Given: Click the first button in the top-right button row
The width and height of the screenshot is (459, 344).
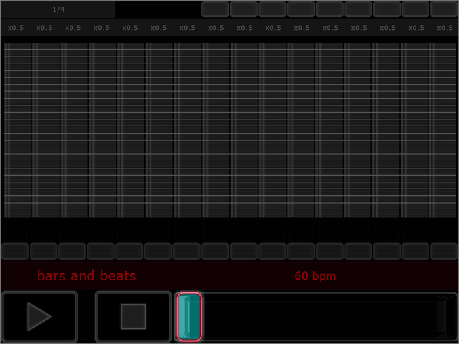Looking at the screenshot, I should [215, 9].
